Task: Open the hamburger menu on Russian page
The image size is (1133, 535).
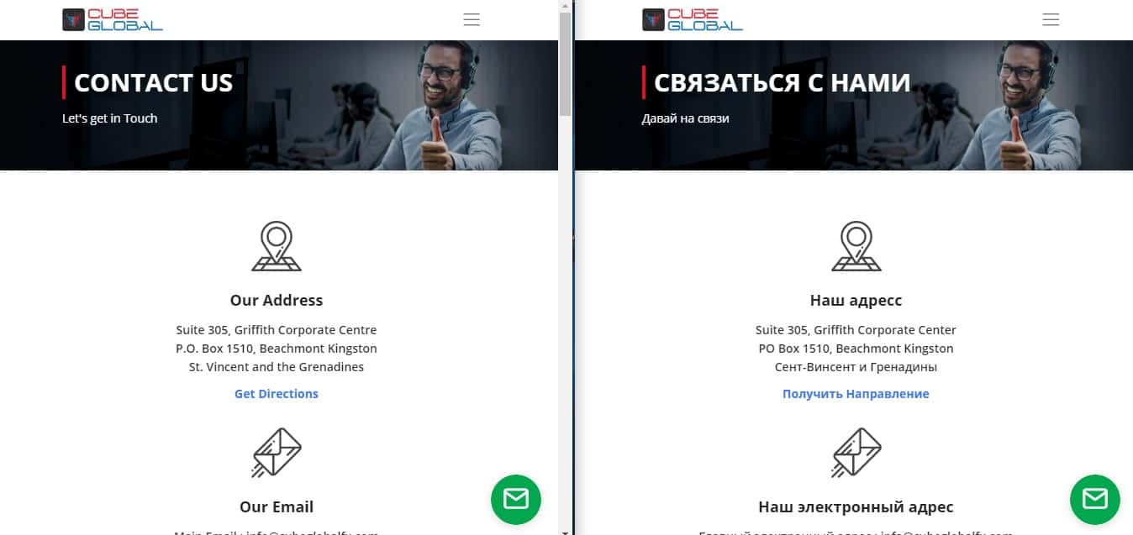Action: click(x=1051, y=19)
